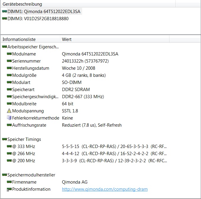Click the icon for @ 200 MHz timing

9,160
